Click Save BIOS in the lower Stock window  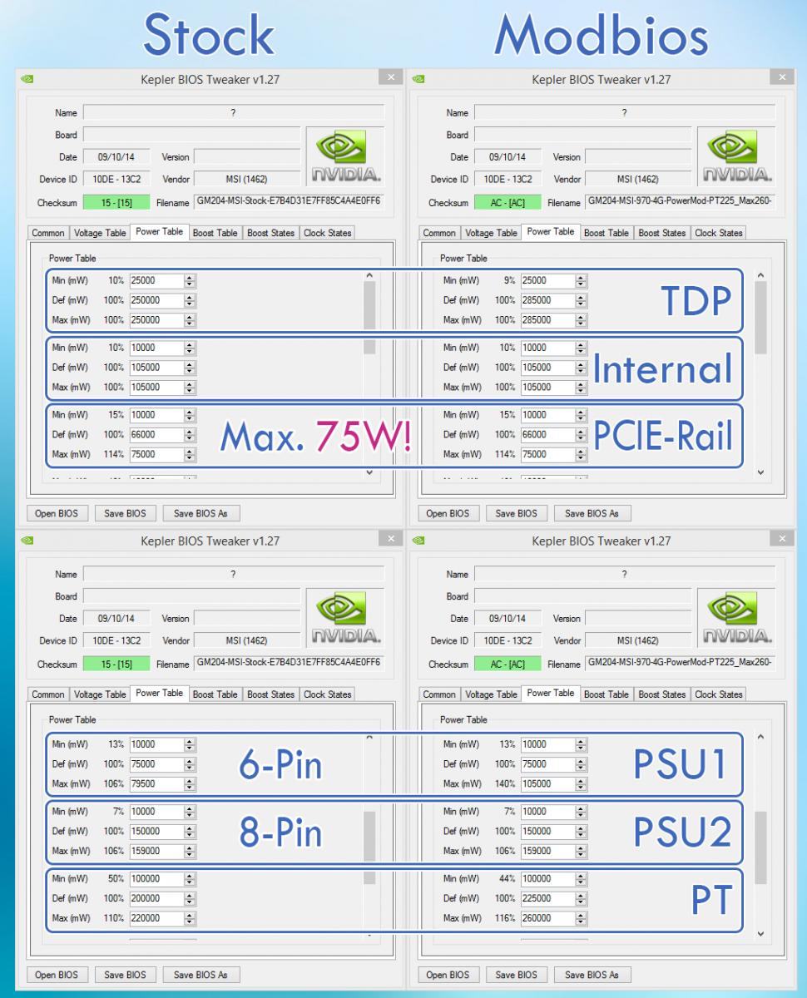(125, 975)
